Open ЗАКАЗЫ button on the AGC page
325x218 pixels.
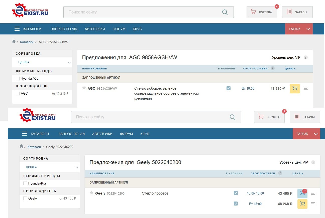tap(297, 12)
